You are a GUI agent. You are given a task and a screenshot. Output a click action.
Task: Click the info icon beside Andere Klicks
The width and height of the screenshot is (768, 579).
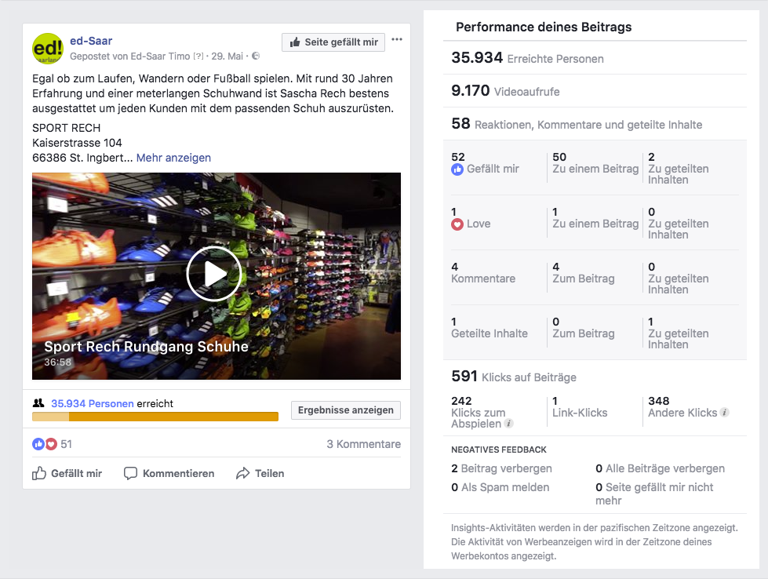[725, 413]
